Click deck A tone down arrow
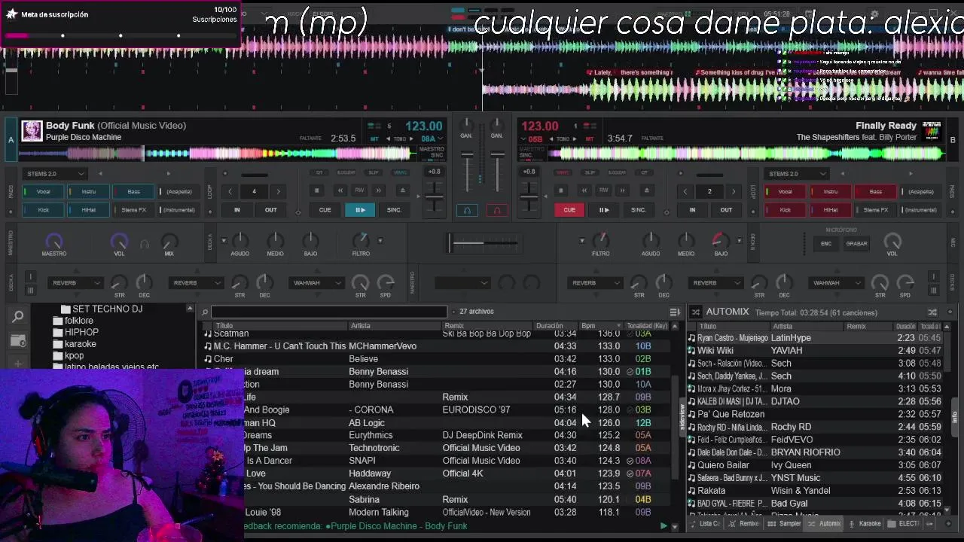The height and width of the screenshot is (542, 964). coord(389,139)
